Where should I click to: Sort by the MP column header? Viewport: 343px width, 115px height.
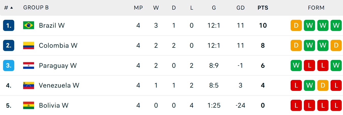pyautogui.click(x=138, y=8)
